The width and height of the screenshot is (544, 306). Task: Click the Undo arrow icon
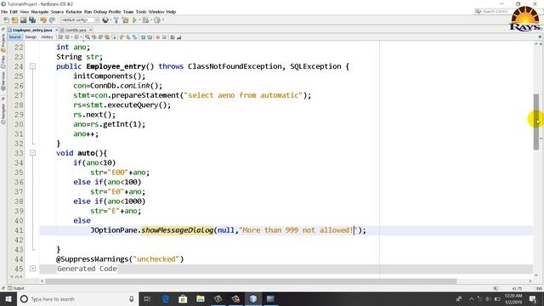click(x=43, y=20)
